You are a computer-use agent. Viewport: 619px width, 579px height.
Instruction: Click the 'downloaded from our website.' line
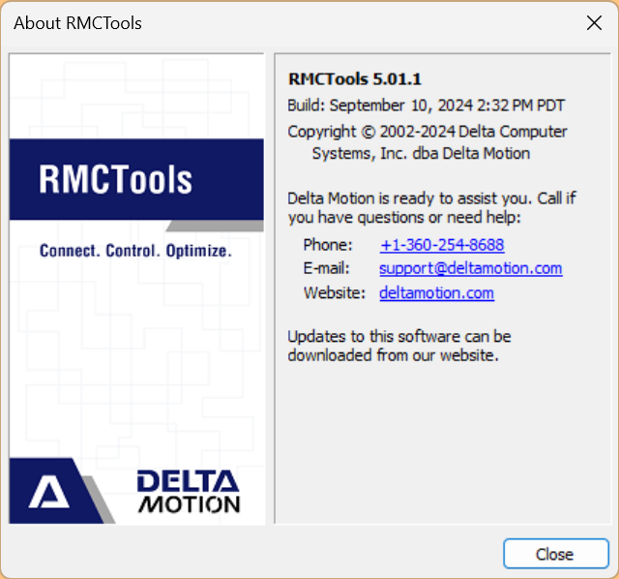tap(394, 355)
